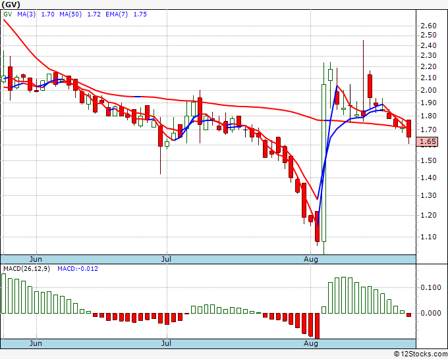Click Jul on the MACD panel axis
Screen dimensions: 448x359
(166, 343)
